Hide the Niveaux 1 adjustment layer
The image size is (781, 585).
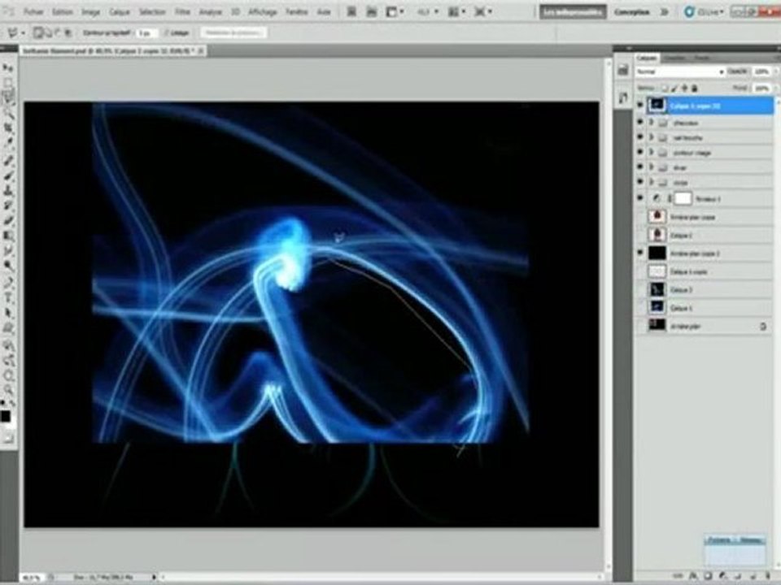[x=640, y=198]
